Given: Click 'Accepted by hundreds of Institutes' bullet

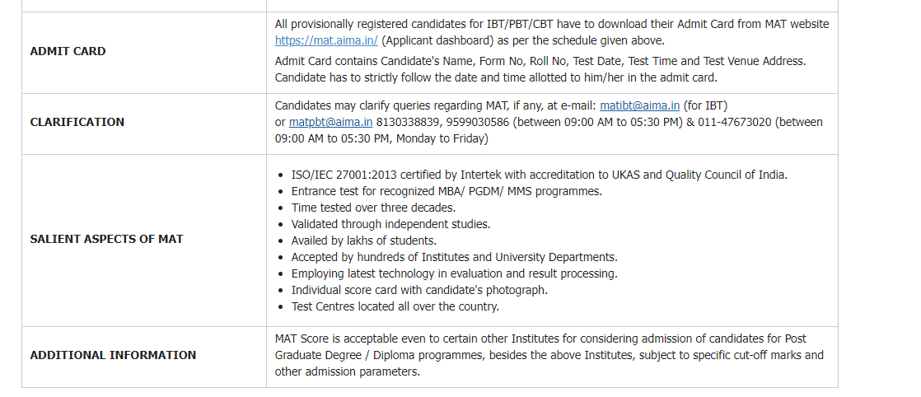Looking at the screenshot, I should (454, 257).
